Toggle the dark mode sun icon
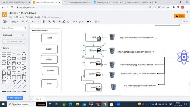This screenshot has height=107, width=190. 187,12
